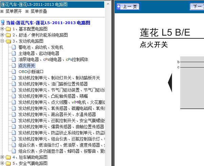Click page icon for 爆震传感器 entry
This screenshot has width=204, height=166.
[14, 127]
